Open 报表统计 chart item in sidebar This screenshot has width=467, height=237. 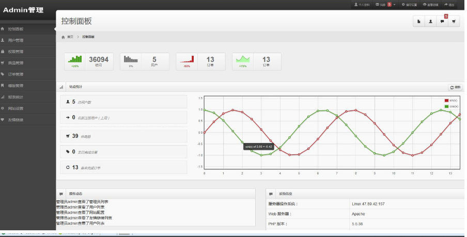tap(28, 97)
